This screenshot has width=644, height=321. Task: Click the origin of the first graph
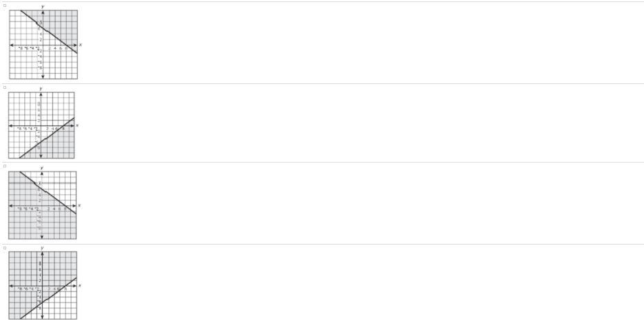(43, 45)
